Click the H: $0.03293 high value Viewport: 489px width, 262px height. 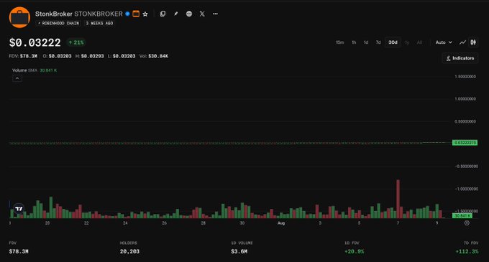(89, 56)
